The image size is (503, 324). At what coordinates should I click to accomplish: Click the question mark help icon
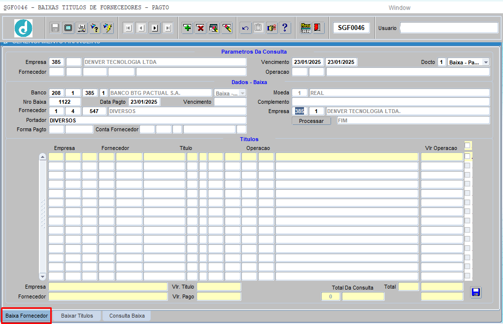coord(285,28)
